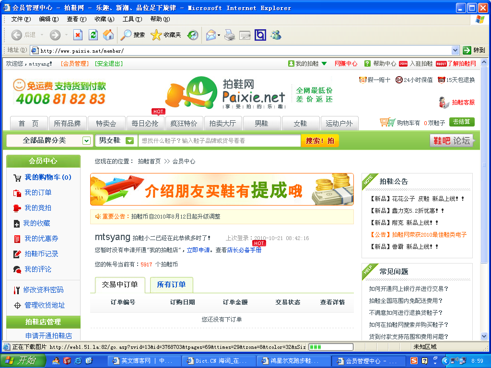The width and height of the screenshot is (491, 368).
Task: Click the 我的竞拍 sidebar icon
Action: pos(17,208)
